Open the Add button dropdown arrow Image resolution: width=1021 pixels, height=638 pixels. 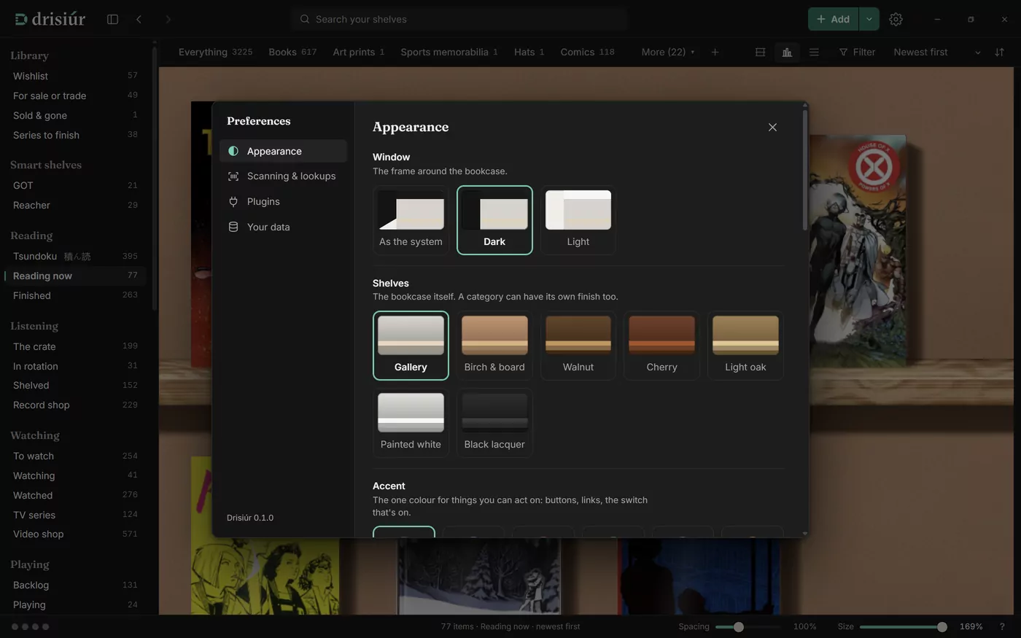[869, 19]
